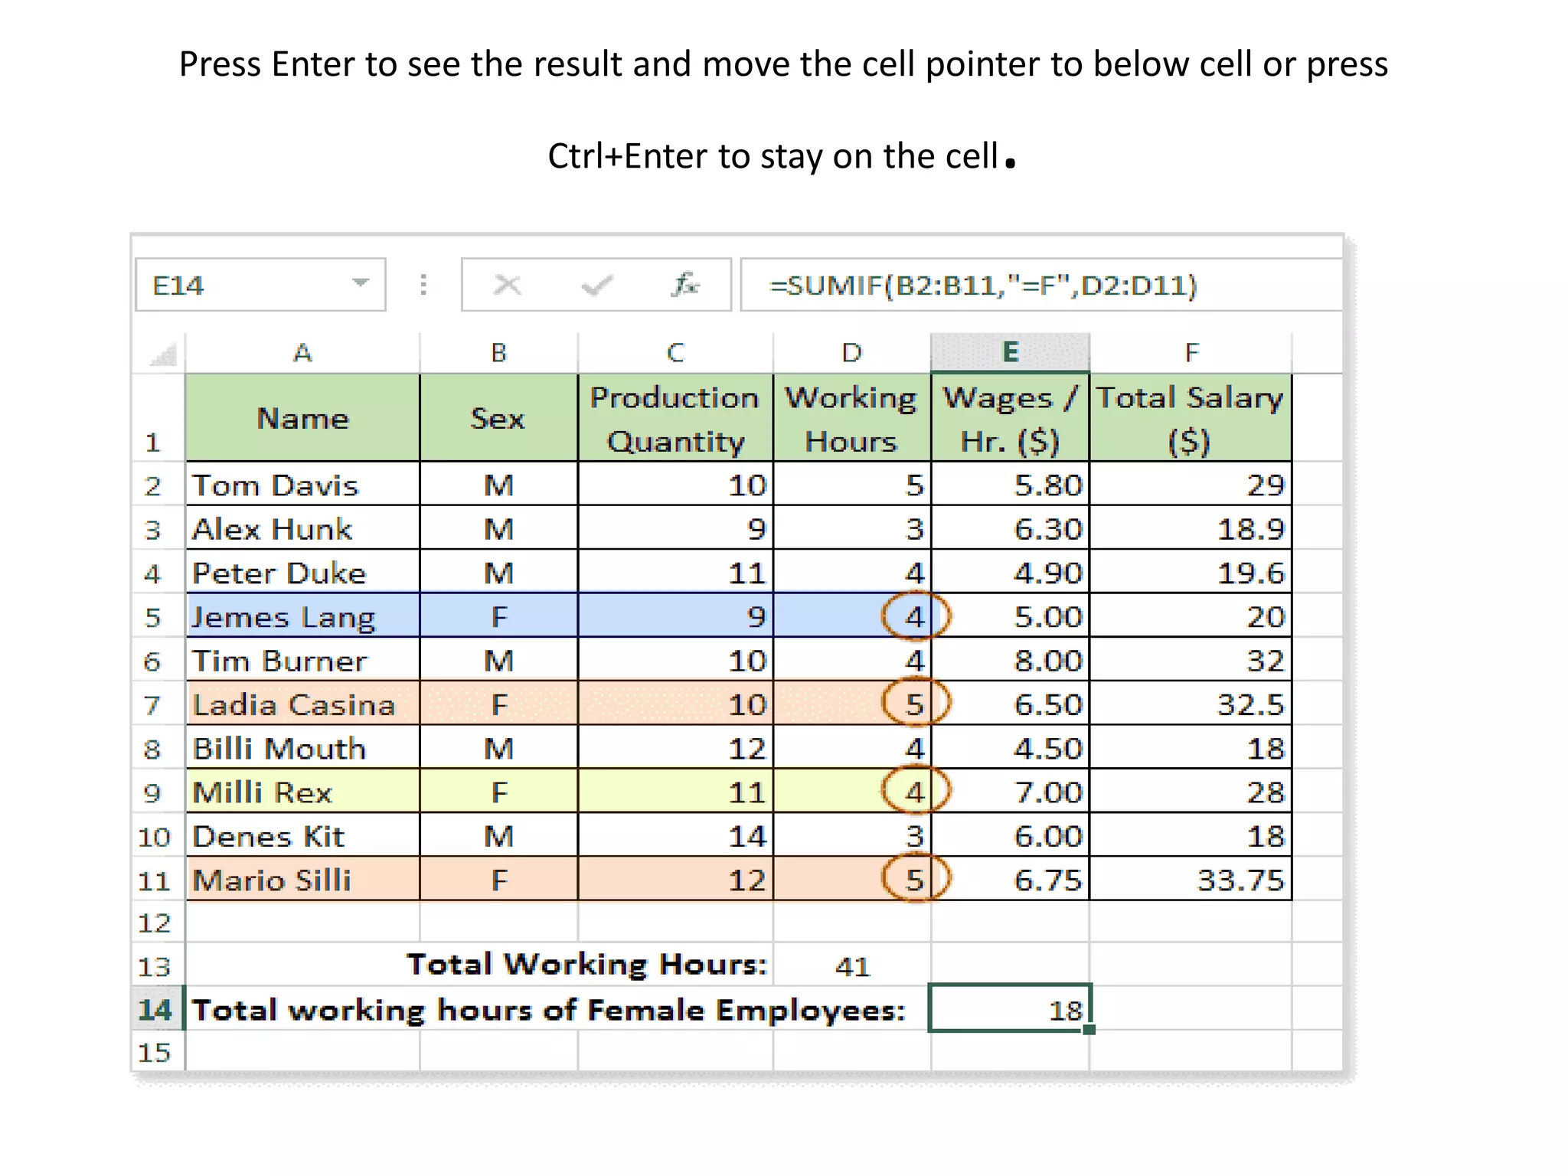Select the Total Working Hours value 41
1568x1176 pixels.
(x=852, y=966)
